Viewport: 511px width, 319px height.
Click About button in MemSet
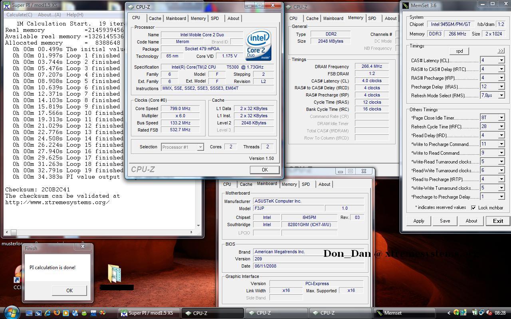pyautogui.click(x=471, y=221)
